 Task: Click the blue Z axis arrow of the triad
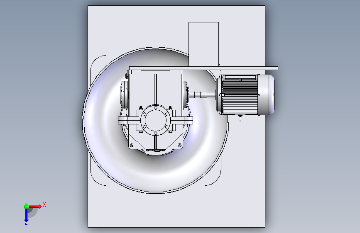click(26, 216)
